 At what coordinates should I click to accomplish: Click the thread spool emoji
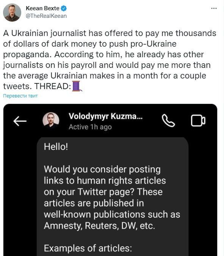point(77,86)
